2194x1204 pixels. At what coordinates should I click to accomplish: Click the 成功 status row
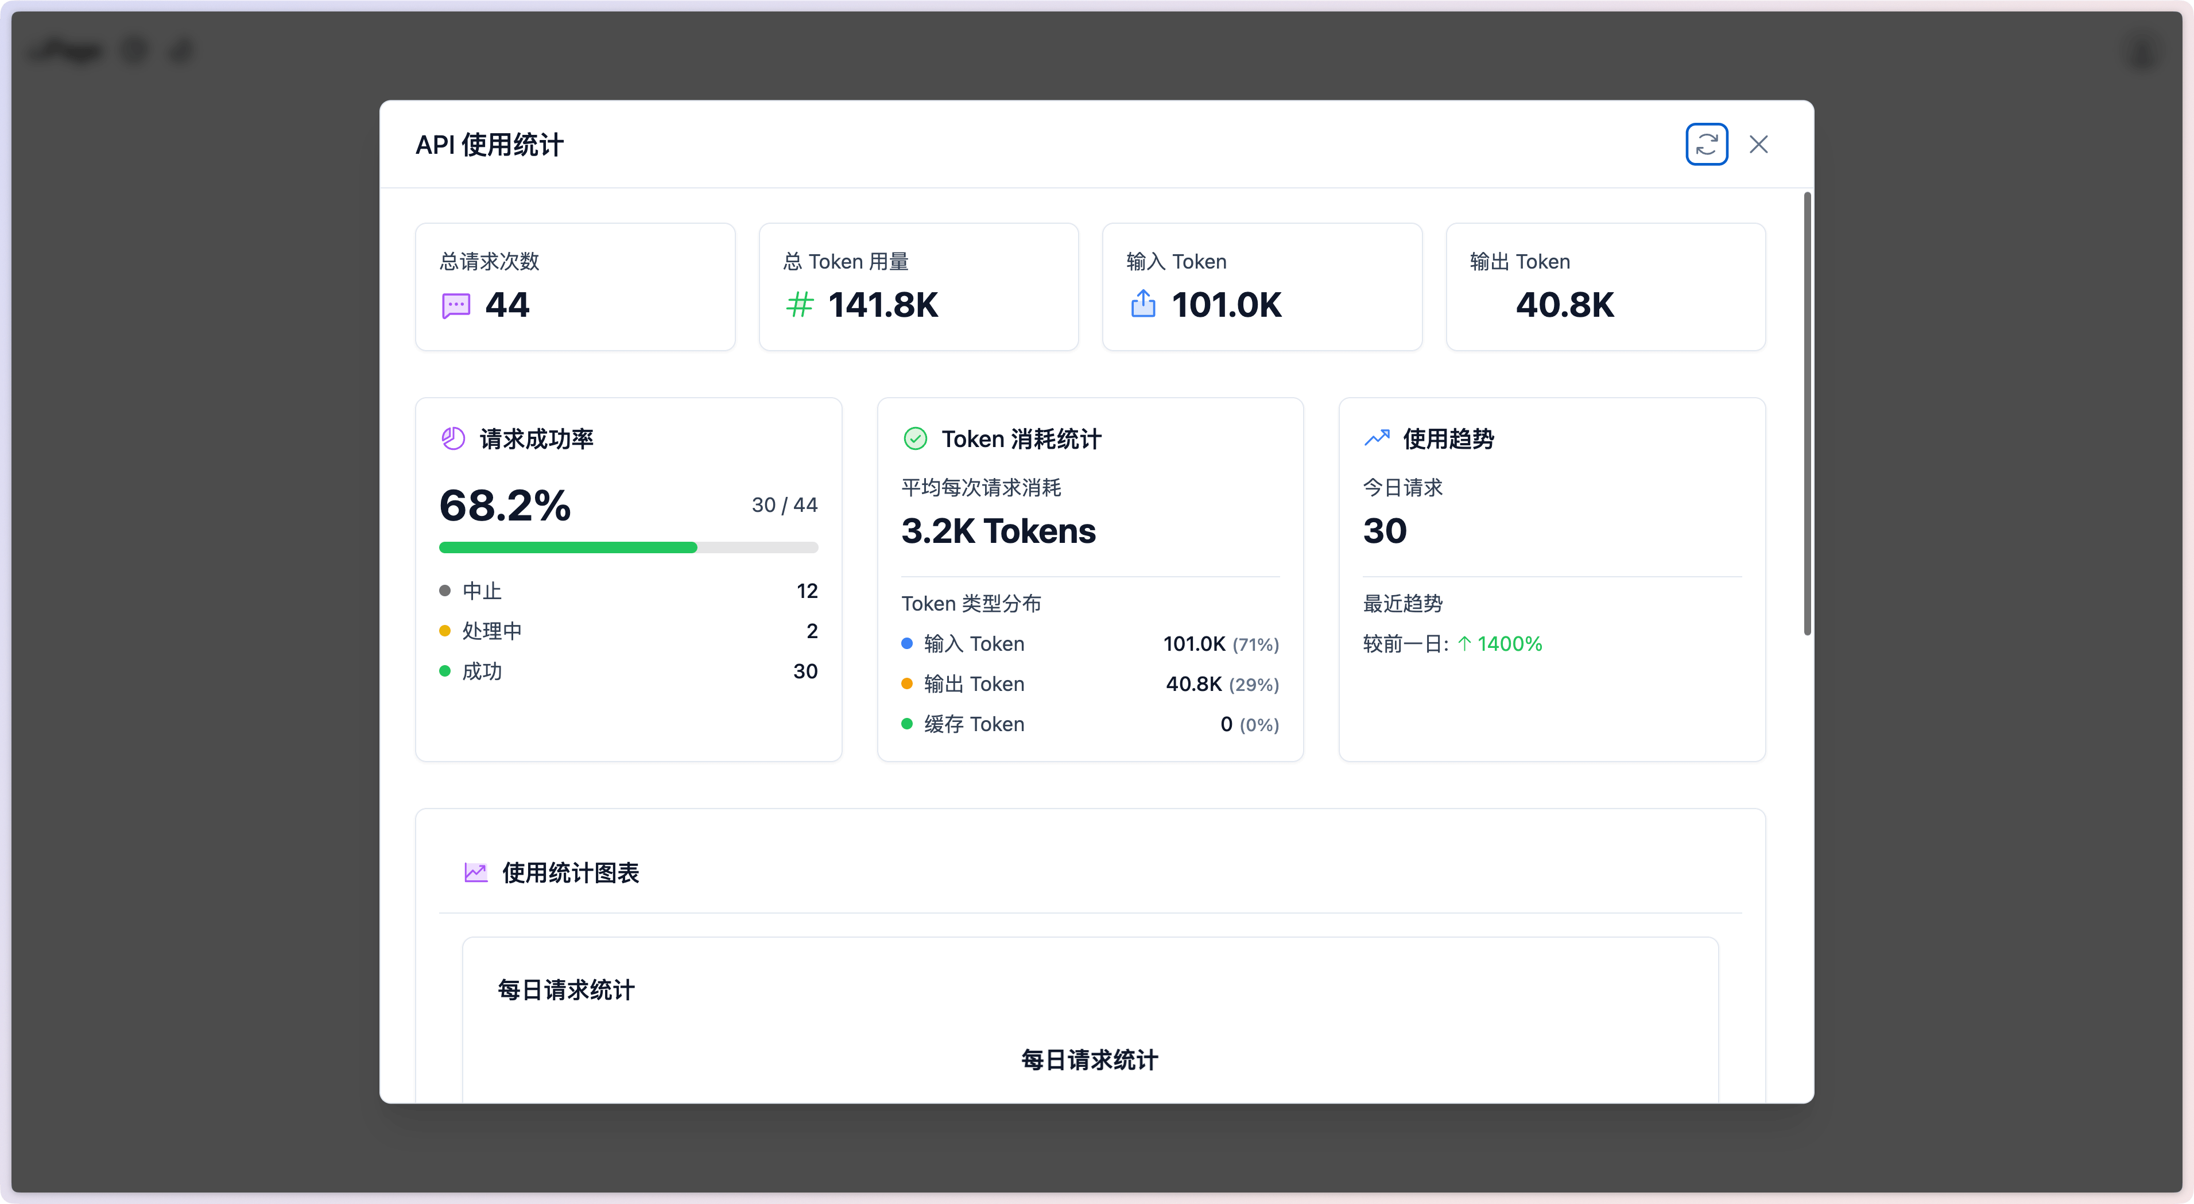pyautogui.click(x=627, y=671)
